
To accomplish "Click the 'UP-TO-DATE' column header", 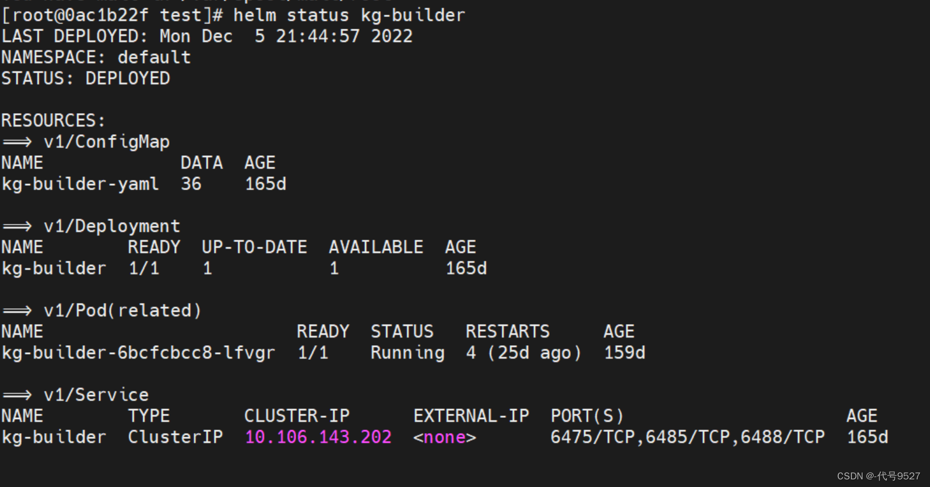I will point(255,247).
